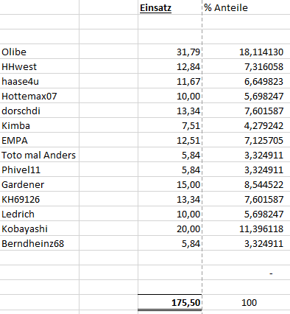Select the Ledrich name cell
Image resolution: width=290 pixels, height=314 pixels.
point(40,214)
